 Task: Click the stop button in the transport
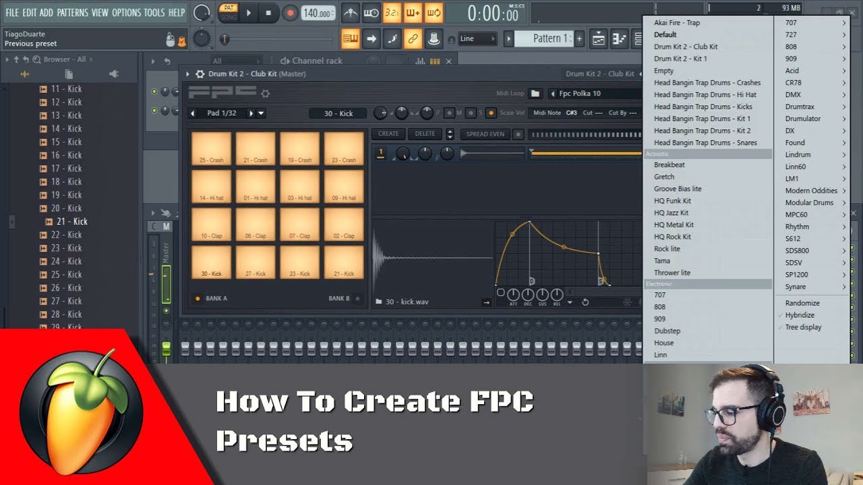pos(268,13)
